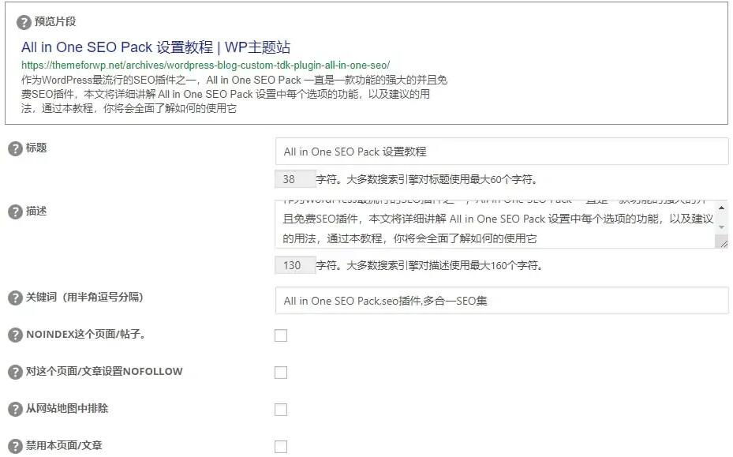The width and height of the screenshot is (733, 457).
Task: Click help icon beside NOFOLLOW option
Action: tap(16, 373)
